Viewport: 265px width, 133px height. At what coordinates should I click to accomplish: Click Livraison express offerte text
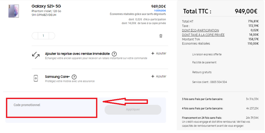(207, 54)
